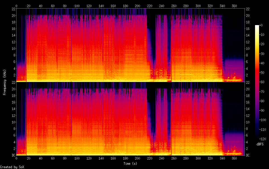Image resolution: width=269 pixels, height=169 pixels.
Task: Click the "Created by SoX" caption
Action: [12, 167]
